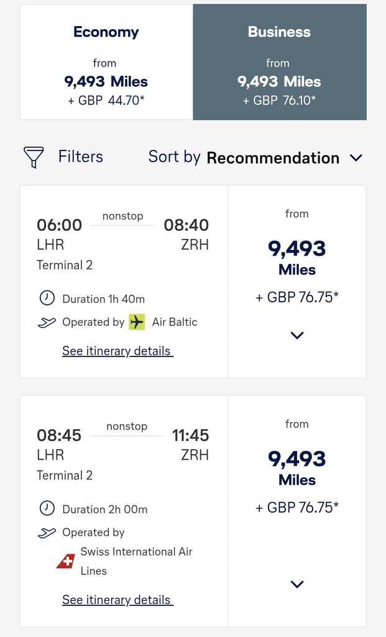Click the airplane icon in the 08:45 flight card
386x637 pixels.
point(47,532)
